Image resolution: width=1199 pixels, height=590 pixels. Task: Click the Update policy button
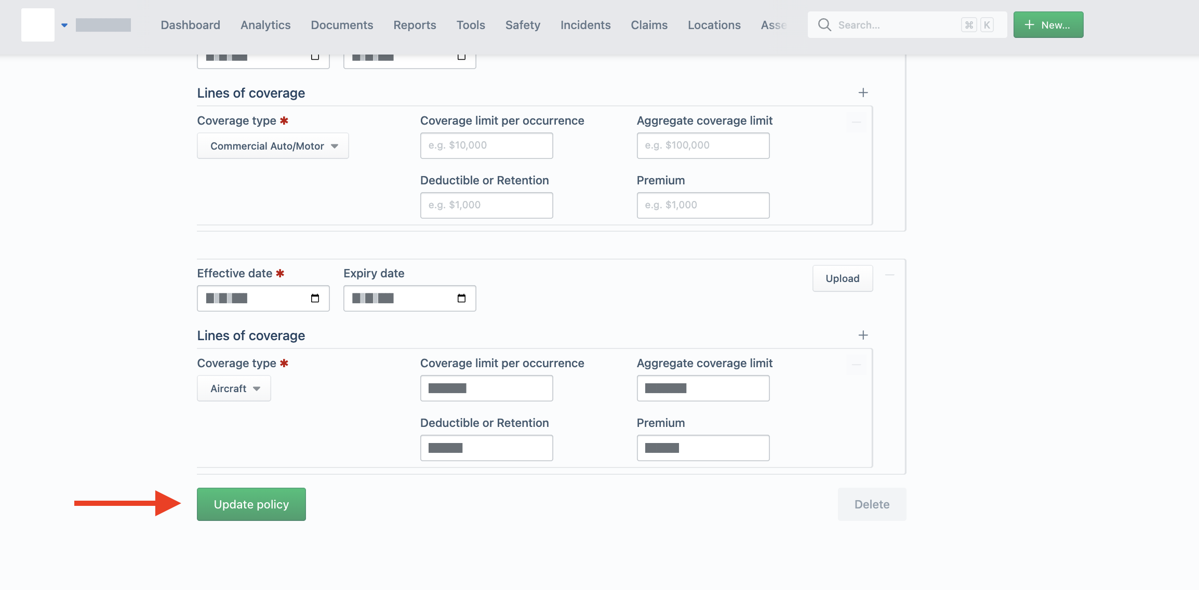251,504
